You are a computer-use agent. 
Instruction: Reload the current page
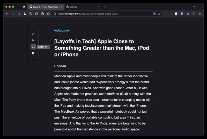coord(19,14)
